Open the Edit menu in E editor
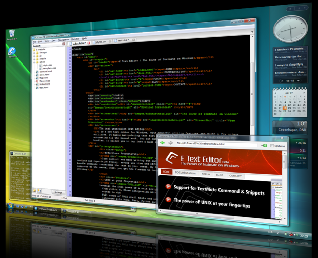 pyautogui.click(x=41, y=41)
